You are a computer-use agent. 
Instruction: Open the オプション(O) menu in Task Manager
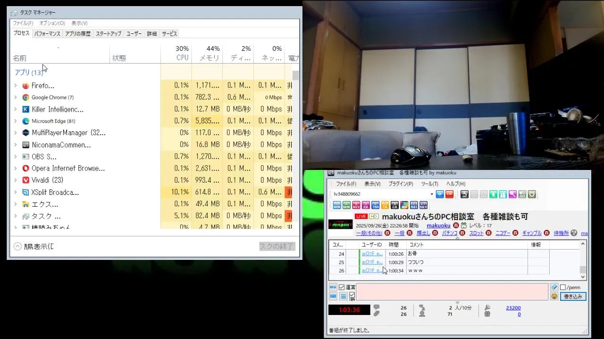(52, 23)
